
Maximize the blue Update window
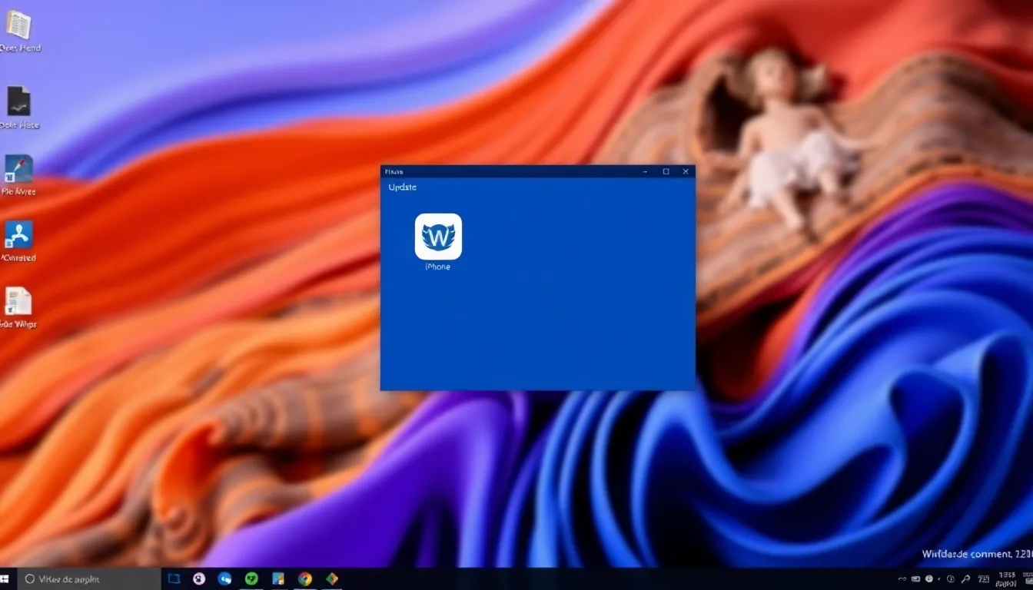coord(666,171)
